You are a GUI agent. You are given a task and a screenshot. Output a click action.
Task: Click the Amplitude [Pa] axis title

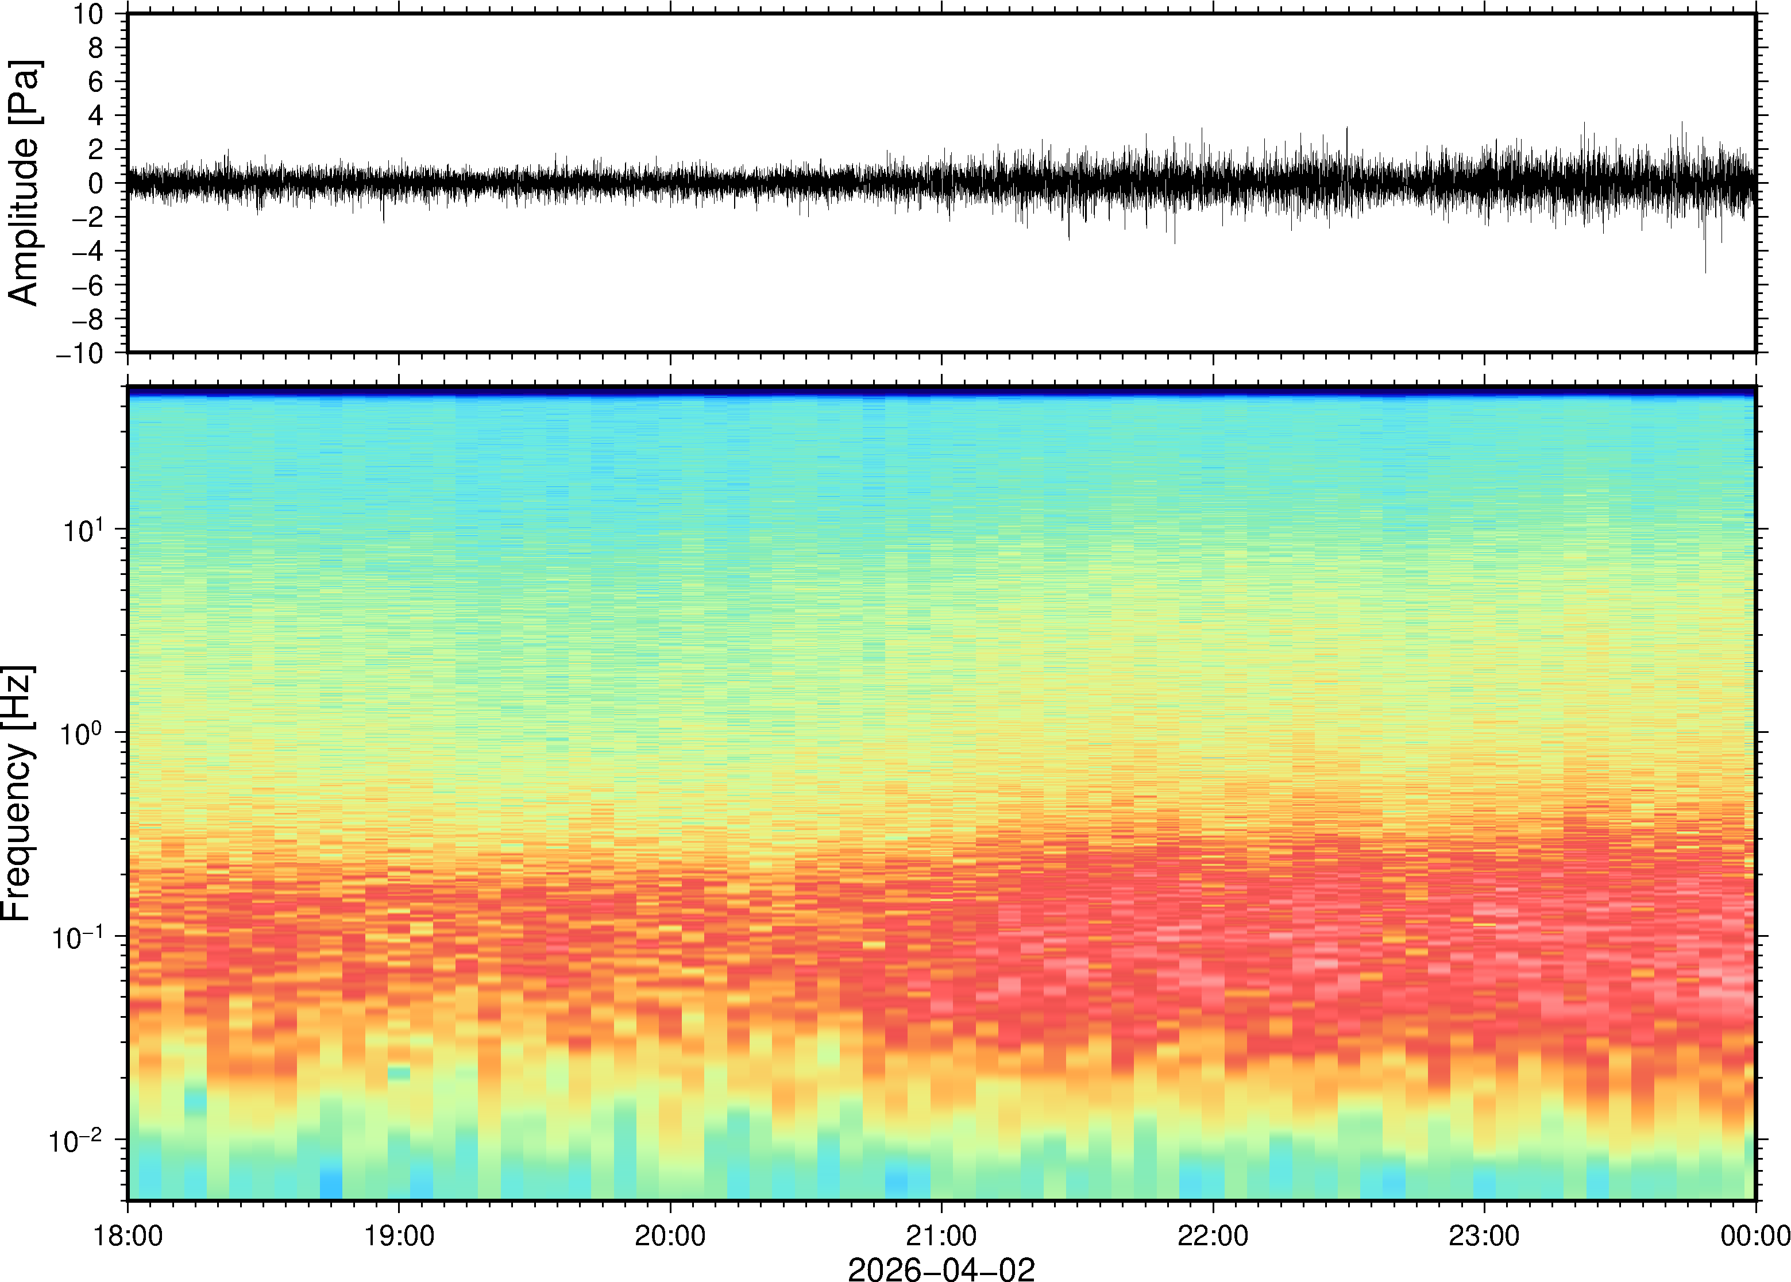(24, 183)
